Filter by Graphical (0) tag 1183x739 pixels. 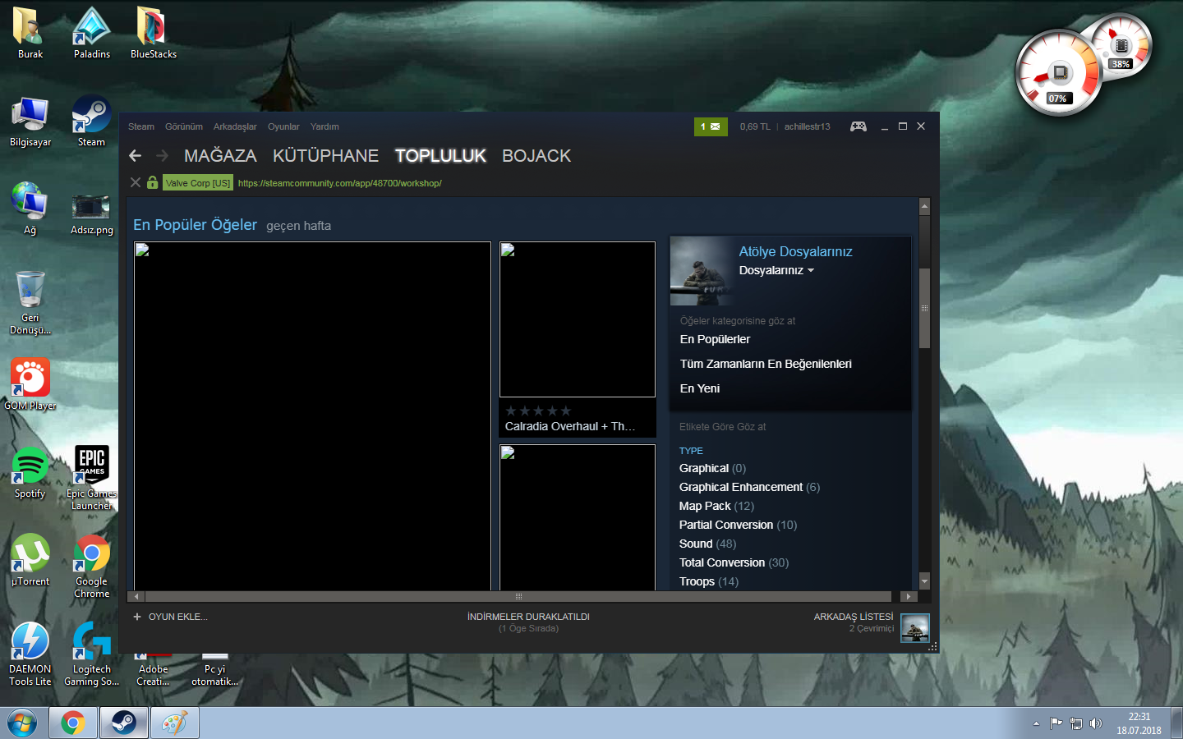click(712, 468)
